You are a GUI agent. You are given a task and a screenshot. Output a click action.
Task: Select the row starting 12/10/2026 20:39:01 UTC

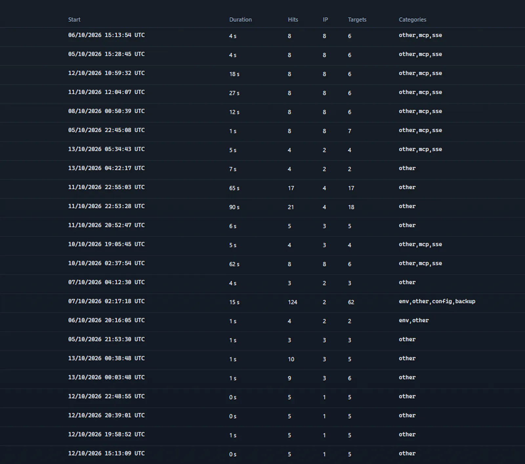262,417
